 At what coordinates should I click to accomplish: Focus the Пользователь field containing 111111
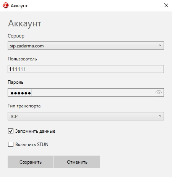[x=86, y=69]
